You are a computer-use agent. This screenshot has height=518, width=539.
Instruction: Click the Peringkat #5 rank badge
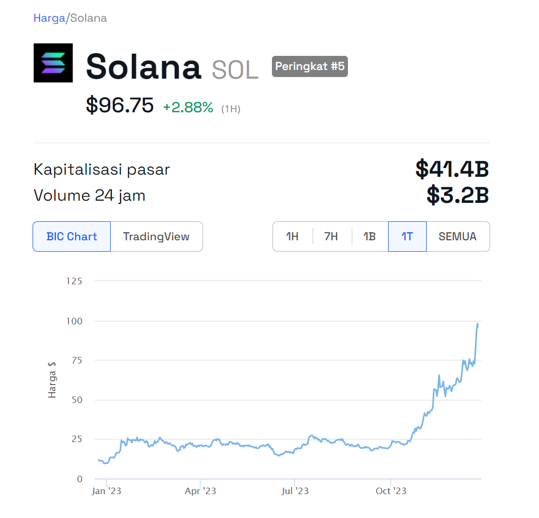[x=309, y=66]
